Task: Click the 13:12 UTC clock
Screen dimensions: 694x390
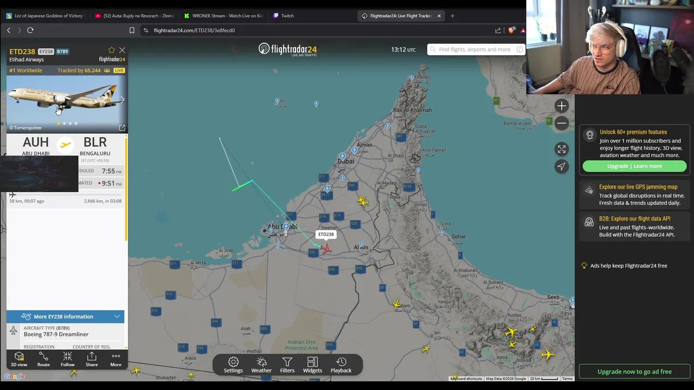Action: point(403,49)
